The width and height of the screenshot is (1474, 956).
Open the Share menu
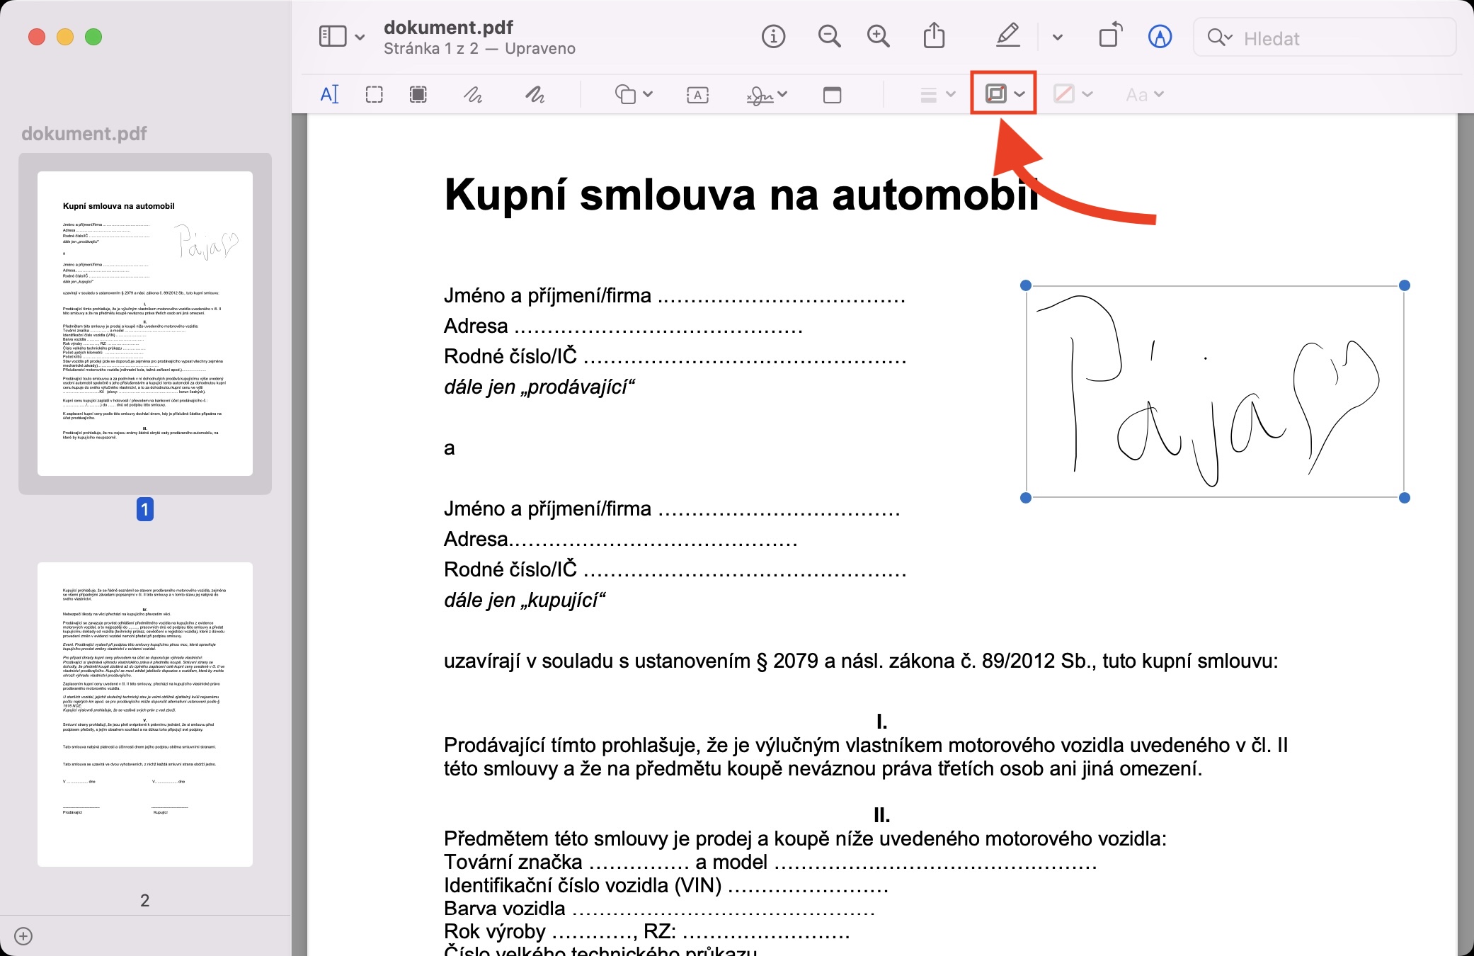tap(934, 36)
